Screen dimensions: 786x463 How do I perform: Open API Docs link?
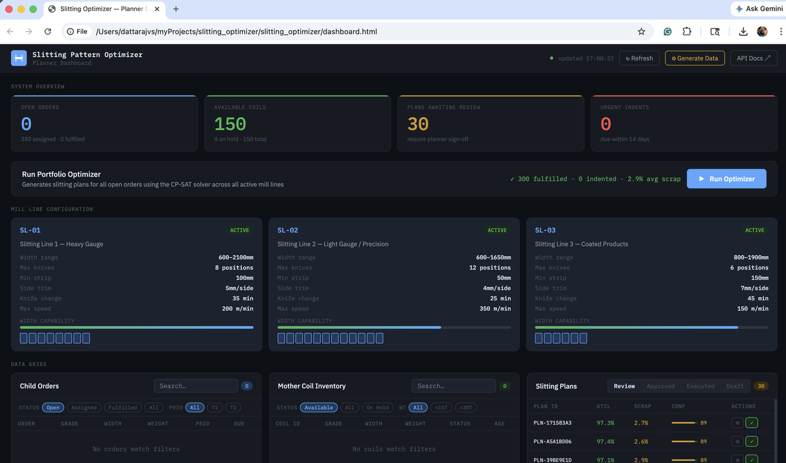(x=753, y=58)
